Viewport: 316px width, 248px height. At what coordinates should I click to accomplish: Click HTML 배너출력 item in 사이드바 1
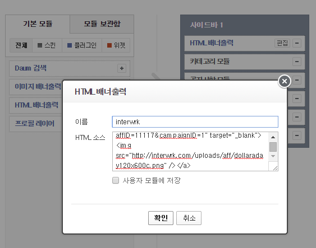click(x=245, y=43)
